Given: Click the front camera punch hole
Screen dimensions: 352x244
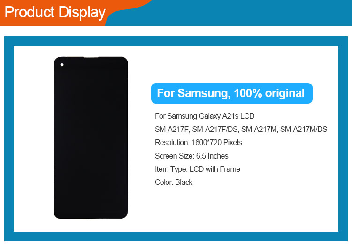Looking at the screenshot, I should [62, 65].
